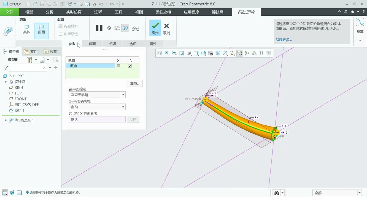Select the verify mode glasses icon

click(x=135, y=28)
